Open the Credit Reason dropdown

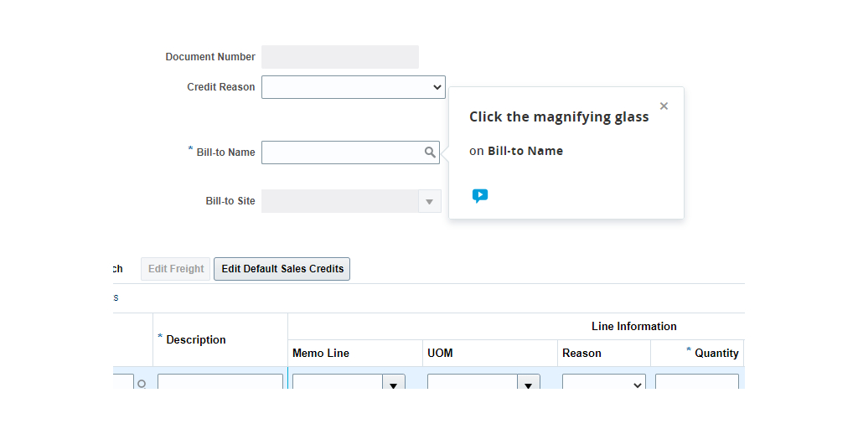pyautogui.click(x=353, y=87)
